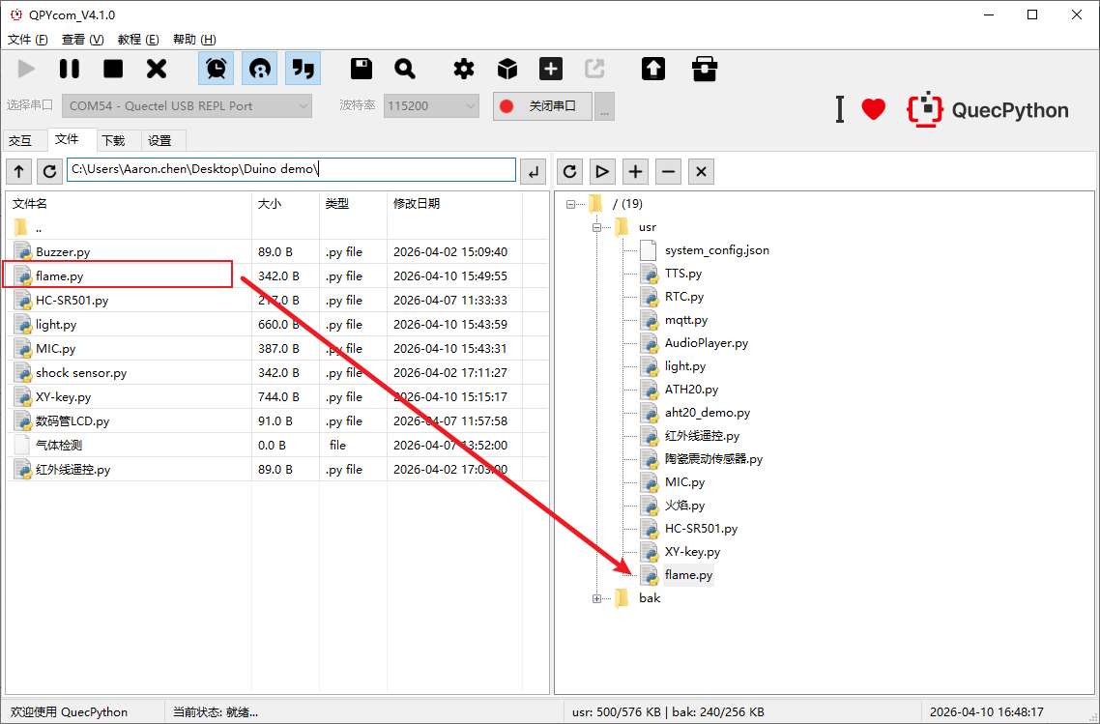Open the settings gear icon

click(x=464, y=69)
